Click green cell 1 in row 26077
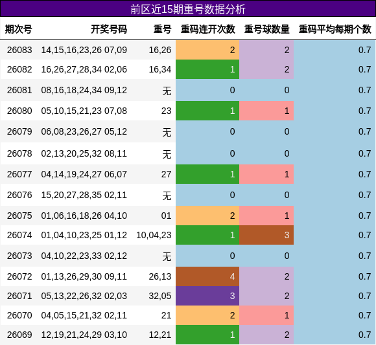 point(207,174)
